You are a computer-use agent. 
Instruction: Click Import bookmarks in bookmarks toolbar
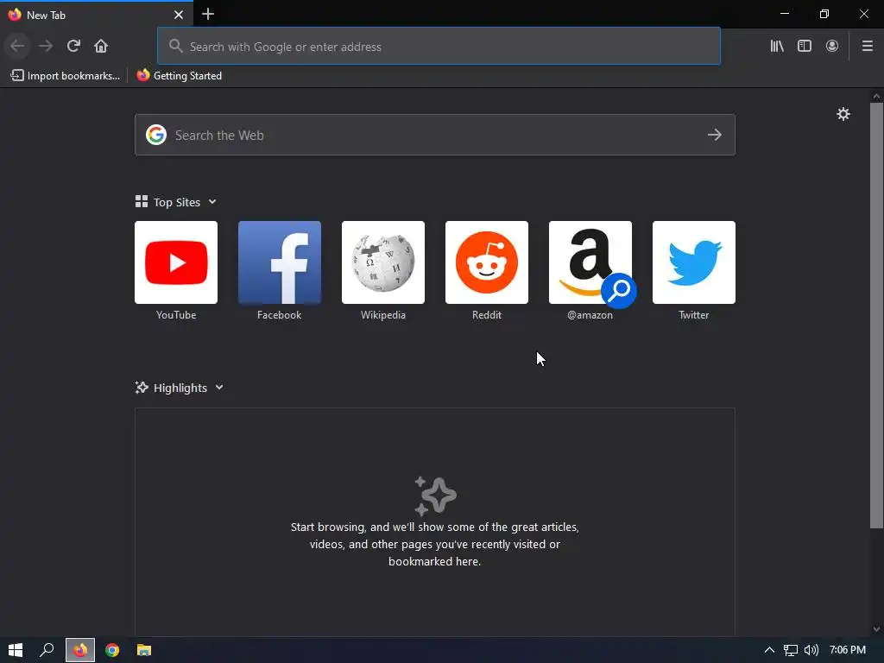(x=66, y=76)
